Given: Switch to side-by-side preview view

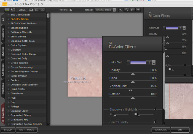Looking at the screenshot, I should 42,10.
